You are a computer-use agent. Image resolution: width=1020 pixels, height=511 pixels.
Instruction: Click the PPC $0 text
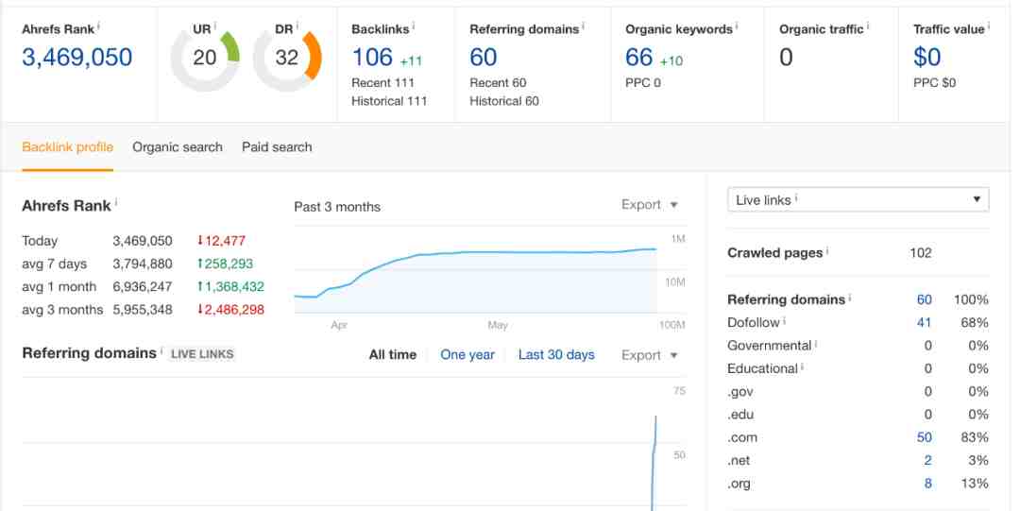click(x=935, y=83)
